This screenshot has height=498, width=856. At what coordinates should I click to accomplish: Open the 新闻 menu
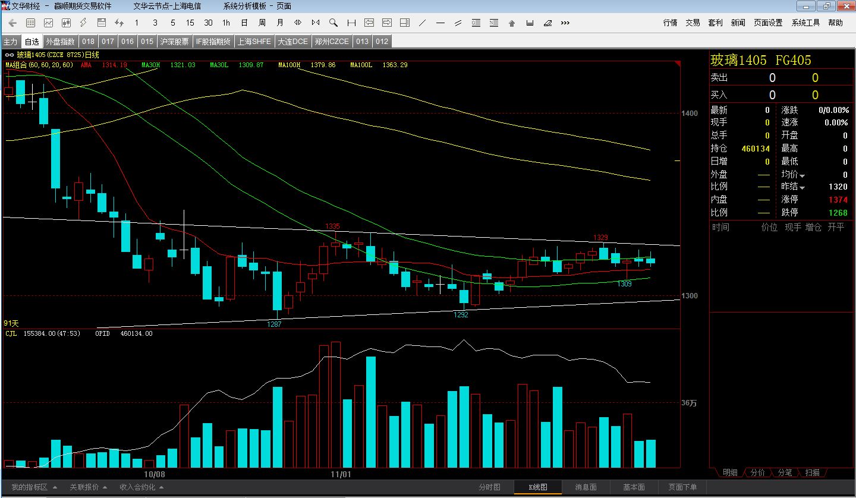(738, 23)
